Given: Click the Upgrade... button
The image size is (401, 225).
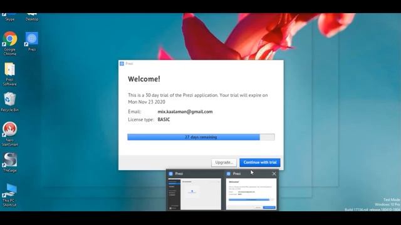Looking at the screenshot, I should tap(224, 162).
